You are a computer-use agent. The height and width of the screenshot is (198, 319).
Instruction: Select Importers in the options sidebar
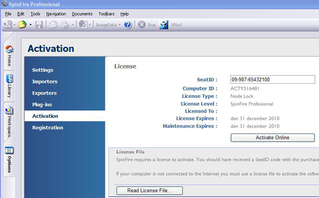[x=45, y=82]
